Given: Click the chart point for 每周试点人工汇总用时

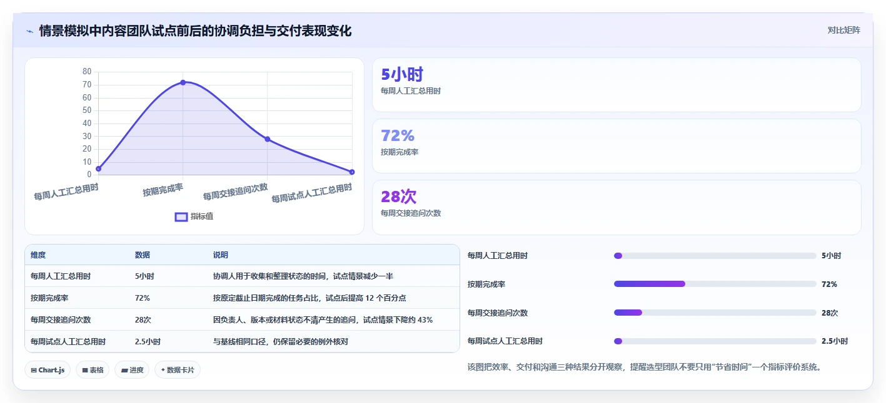Looking at the screenshot, I should pyautogui.click(x=352, y=172).
